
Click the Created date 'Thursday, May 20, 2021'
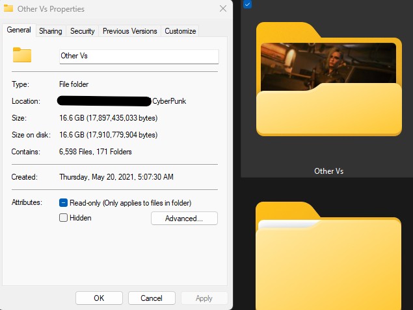point(97,177)
